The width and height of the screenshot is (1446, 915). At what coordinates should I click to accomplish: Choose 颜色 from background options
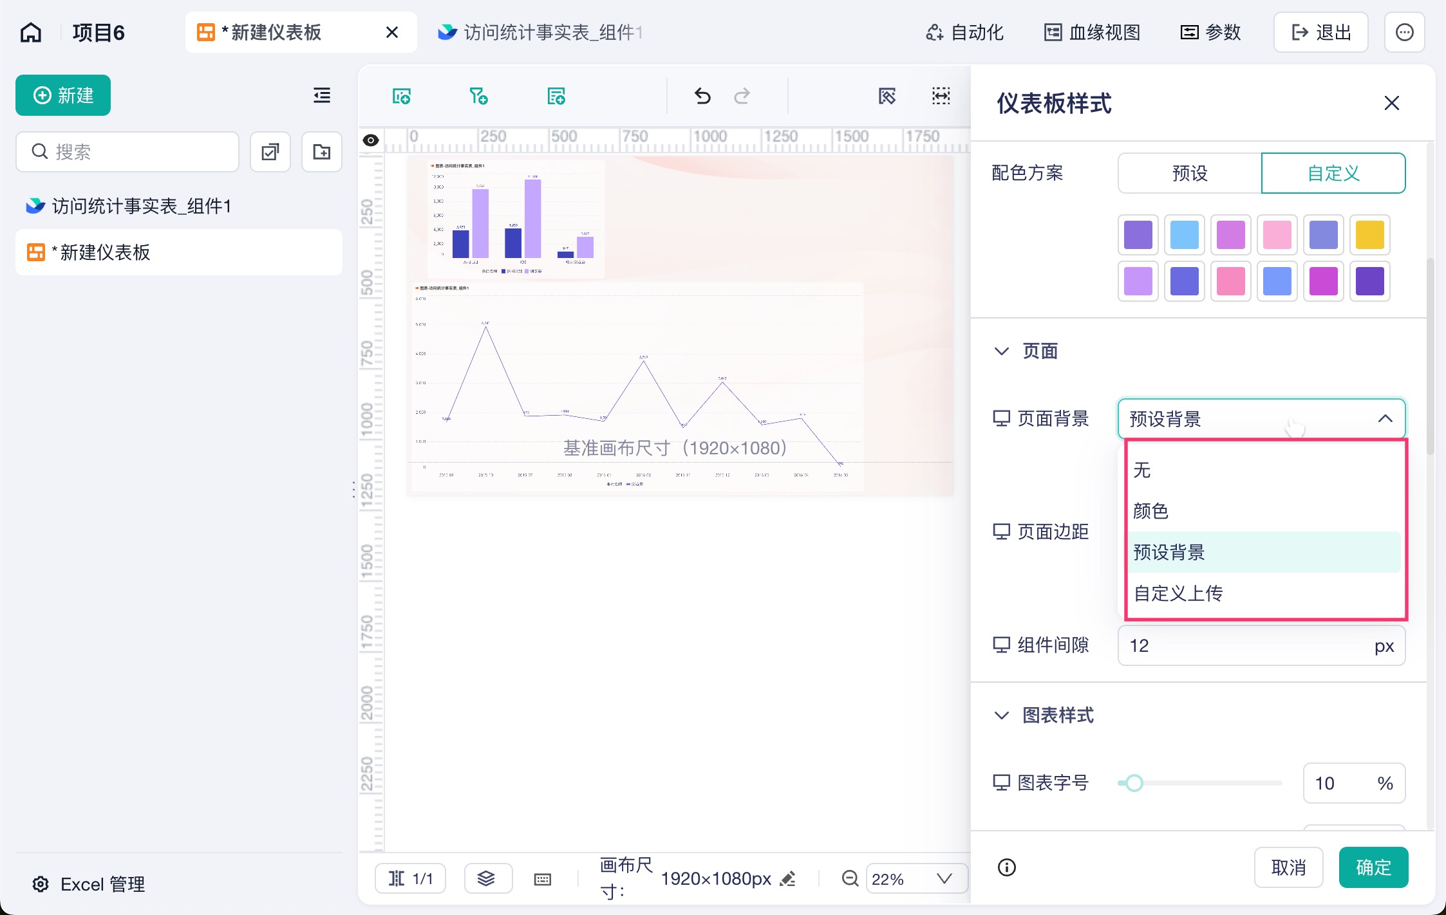pyautogui.click(x=1263, y=511)
